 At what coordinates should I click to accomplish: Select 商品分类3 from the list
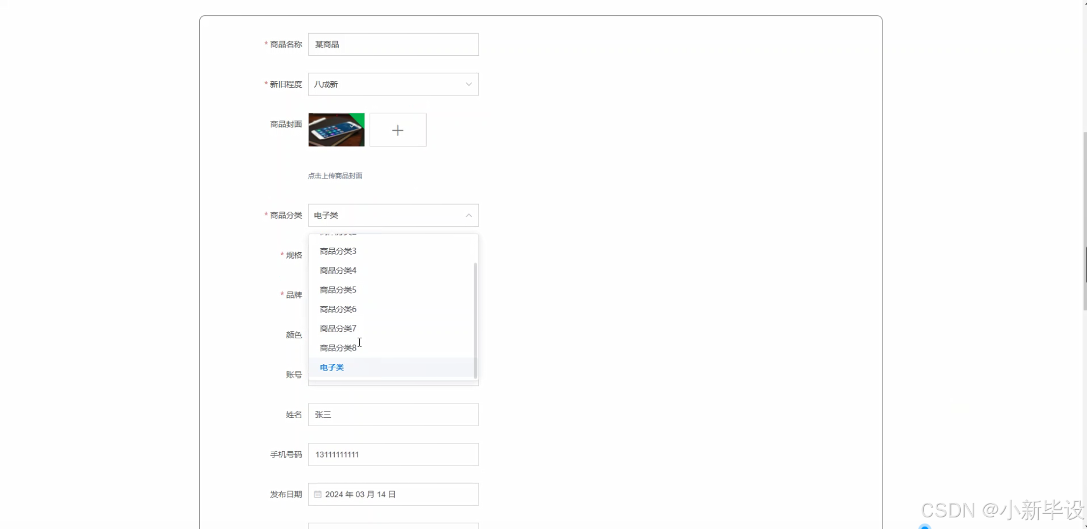pyautogui.click(x=392, y=251)
